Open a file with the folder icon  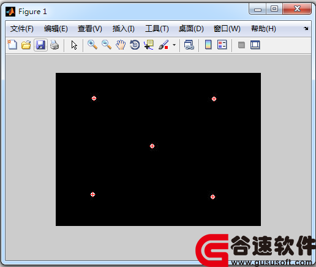tap(26, 45)
